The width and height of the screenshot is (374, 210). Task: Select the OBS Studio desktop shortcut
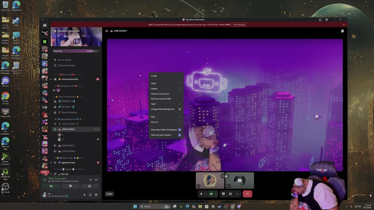(5, 188)
